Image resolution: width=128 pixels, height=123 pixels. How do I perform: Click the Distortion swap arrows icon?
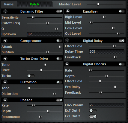5,82
